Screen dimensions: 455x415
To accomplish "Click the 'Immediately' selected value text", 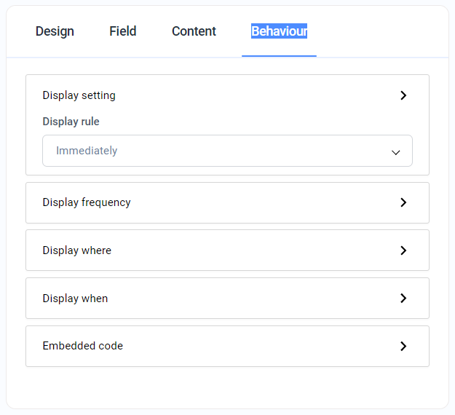I will pyautogui.click(x=87, y=151).
